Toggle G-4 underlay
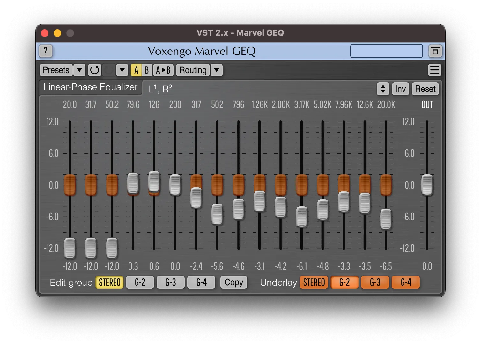 point(406,283)
